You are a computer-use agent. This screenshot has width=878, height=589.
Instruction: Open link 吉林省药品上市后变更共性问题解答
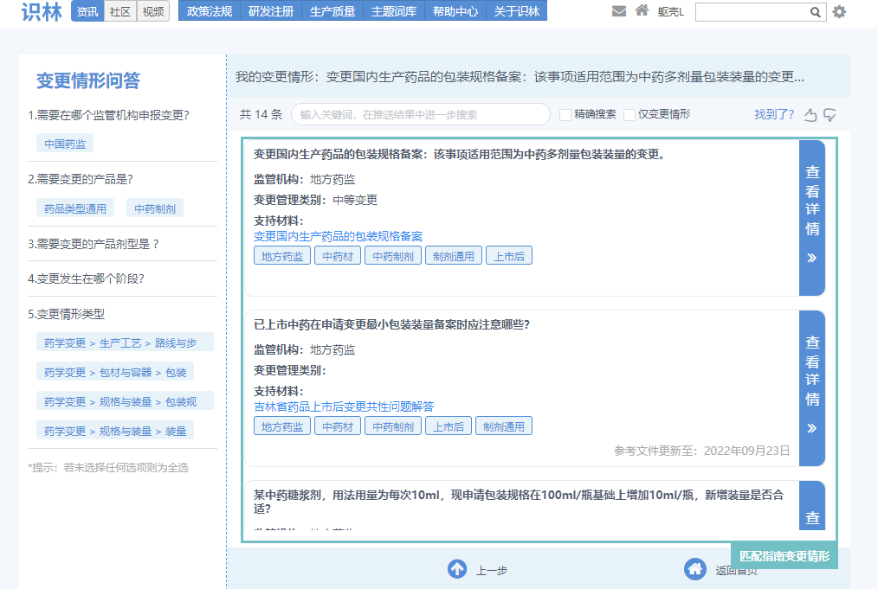click(x=344, y=407)
